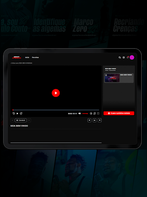
Task: Open the notifications bell
Action: [x=127, y=57]
